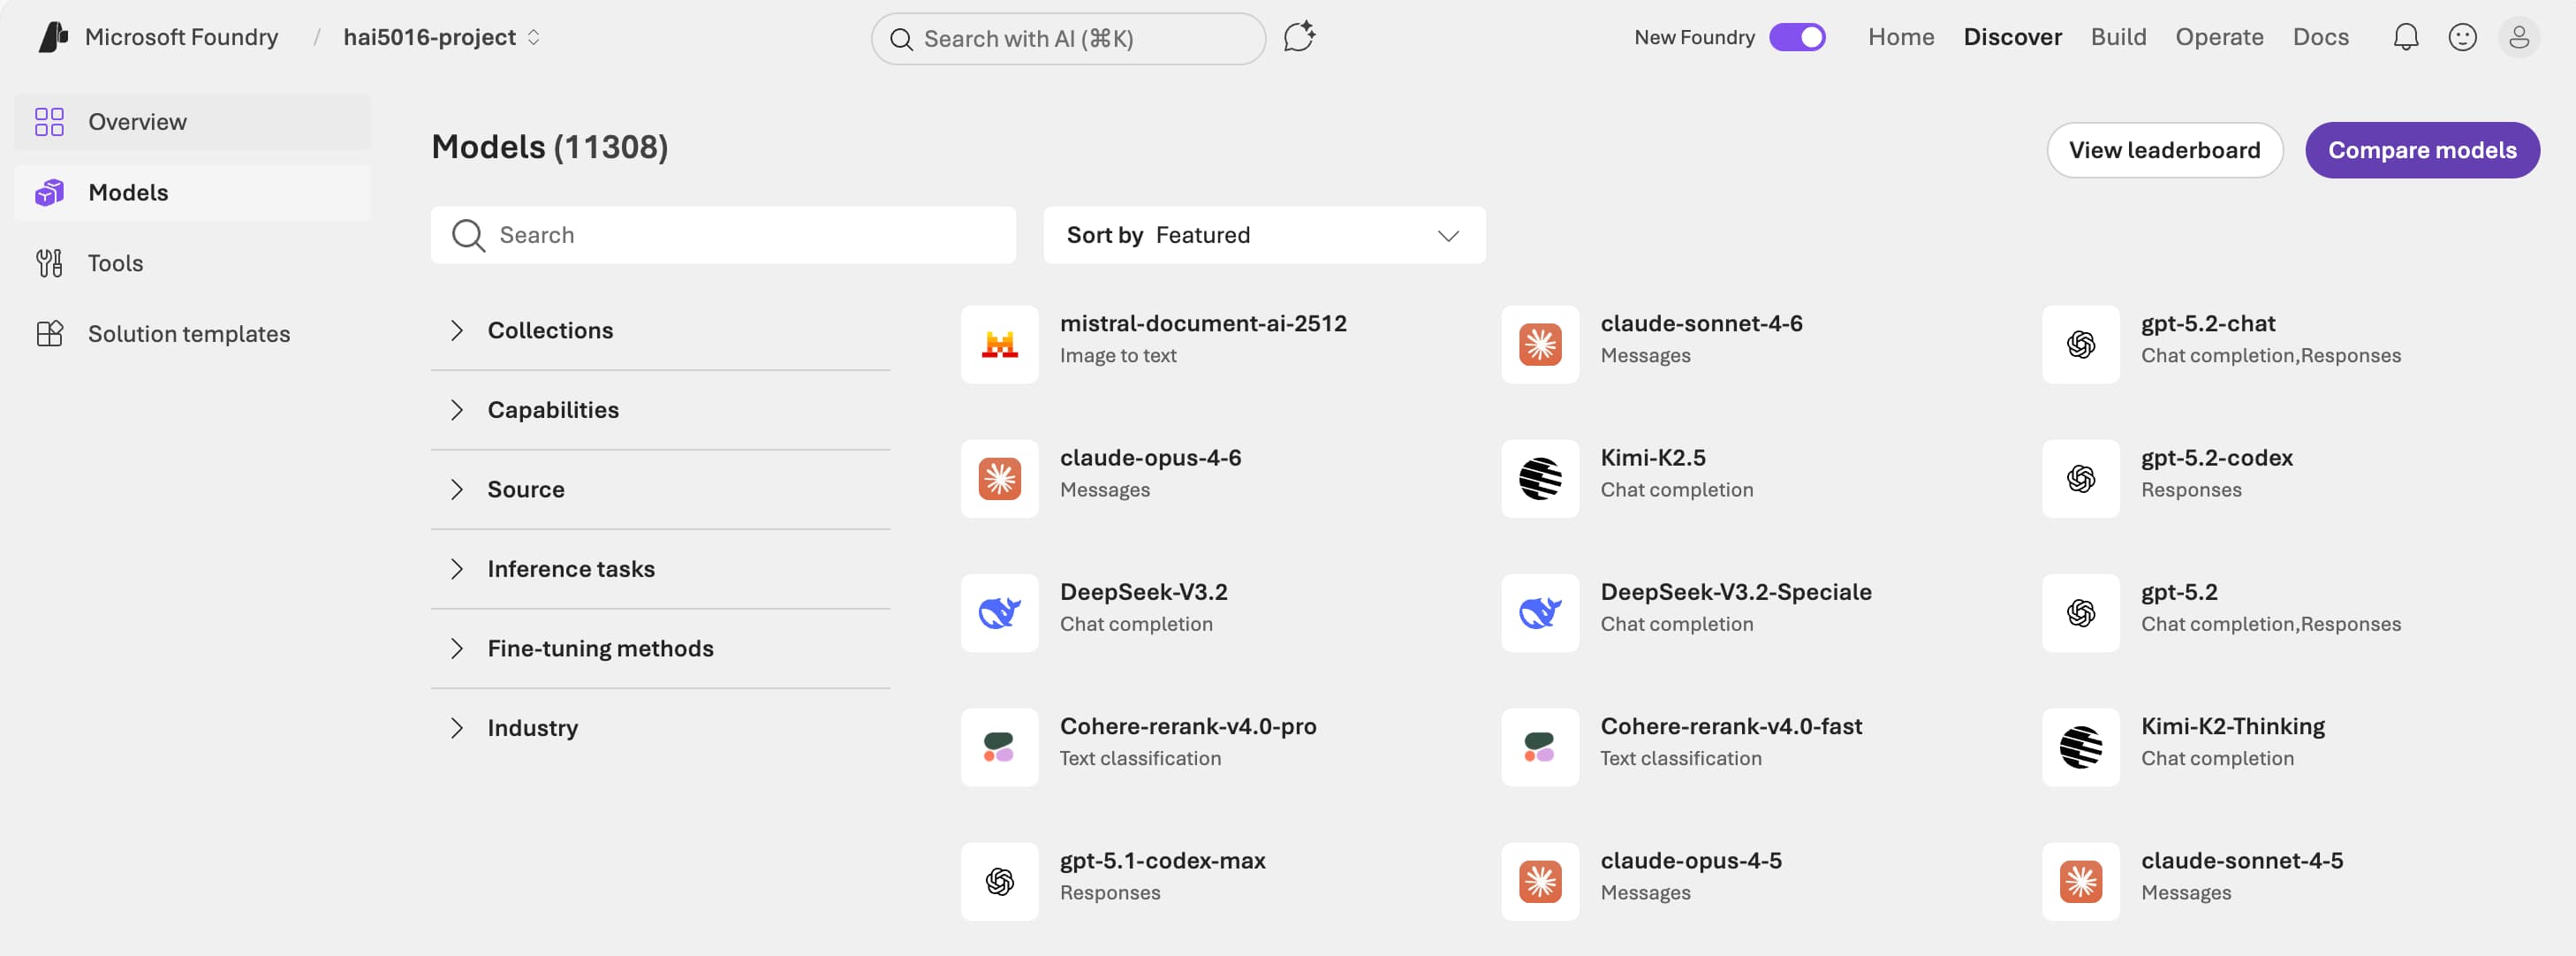Open the user account avatar
The width and height of the screenshot is (2576, 956).
coord(2518,37)
